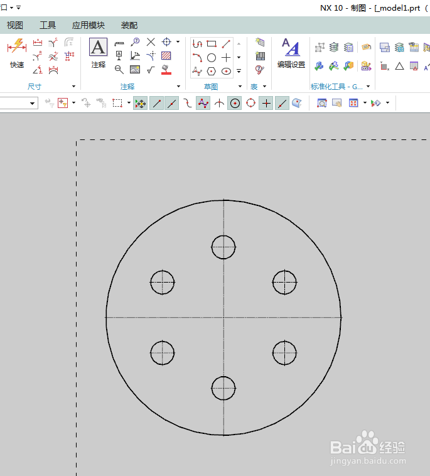Select the sketch Profile tool
The width and height of the screenshot is (430, 476).
197,44
